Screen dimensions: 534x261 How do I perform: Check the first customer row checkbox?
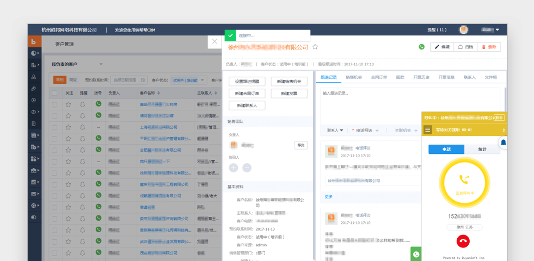[x=54, y=104]
